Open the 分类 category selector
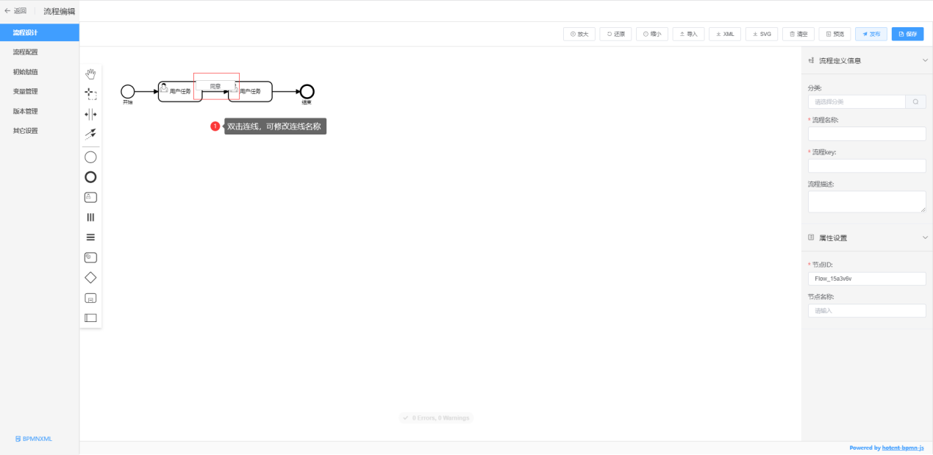This screenshot has width=933, height=455. tap(857, 101)
